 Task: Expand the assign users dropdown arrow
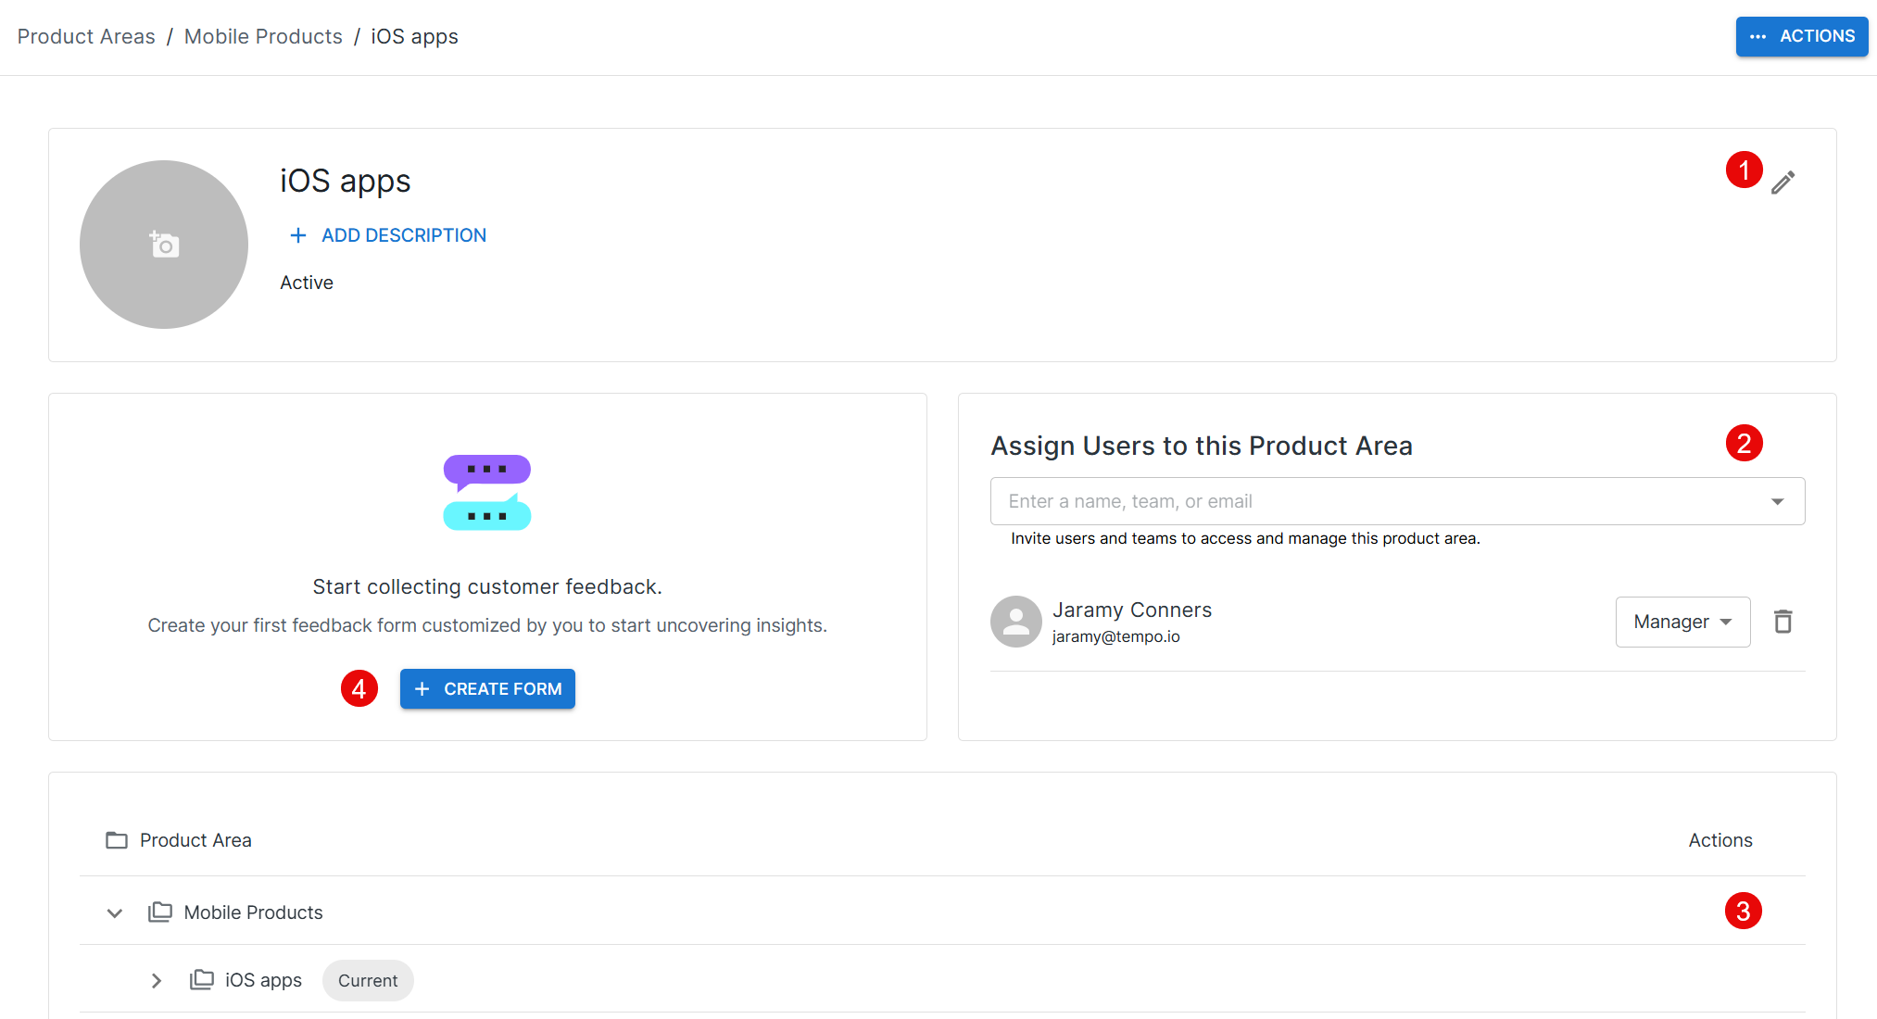(x=1777, y=501)
